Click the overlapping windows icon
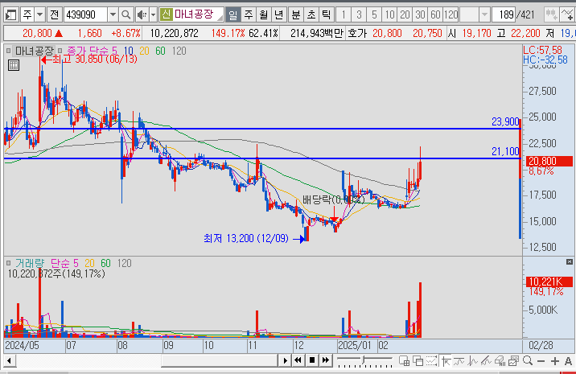Screen dimensions: 576x374 click(418, 361)
